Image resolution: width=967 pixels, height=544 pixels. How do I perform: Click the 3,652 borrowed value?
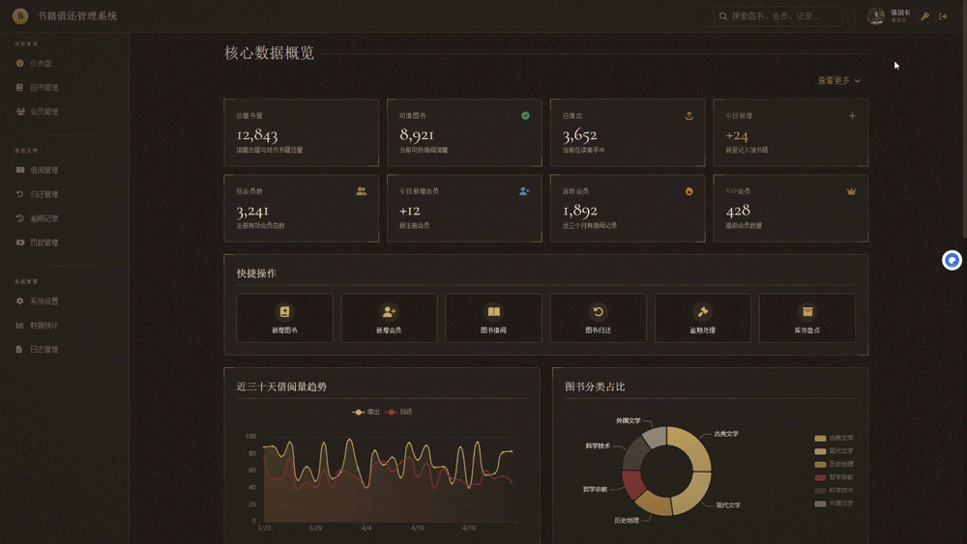pos(579,135)
